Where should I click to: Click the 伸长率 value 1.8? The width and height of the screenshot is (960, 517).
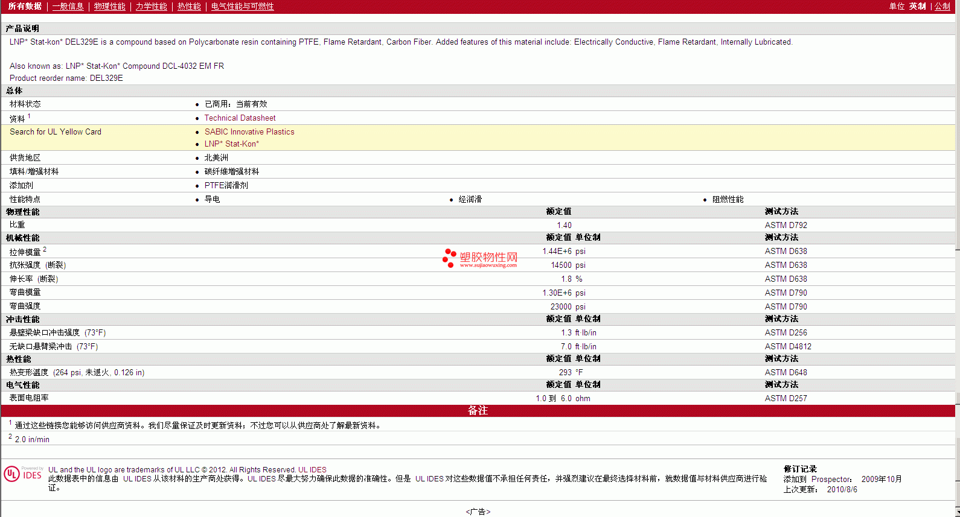pyautogui.click(x=566, y=279)
